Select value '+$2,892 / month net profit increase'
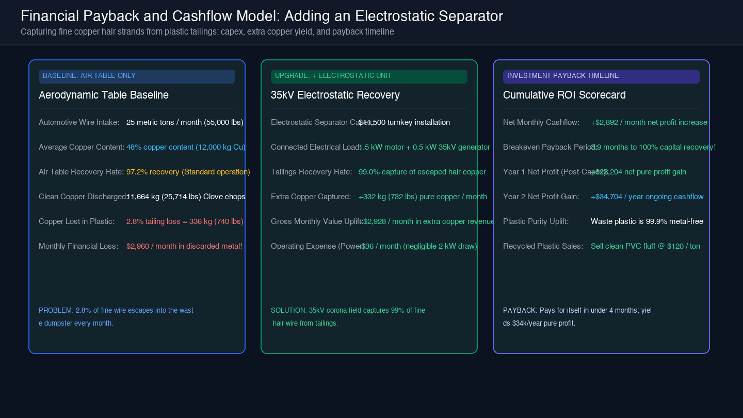Screen dimensions: 743x418 click(649, 122)
